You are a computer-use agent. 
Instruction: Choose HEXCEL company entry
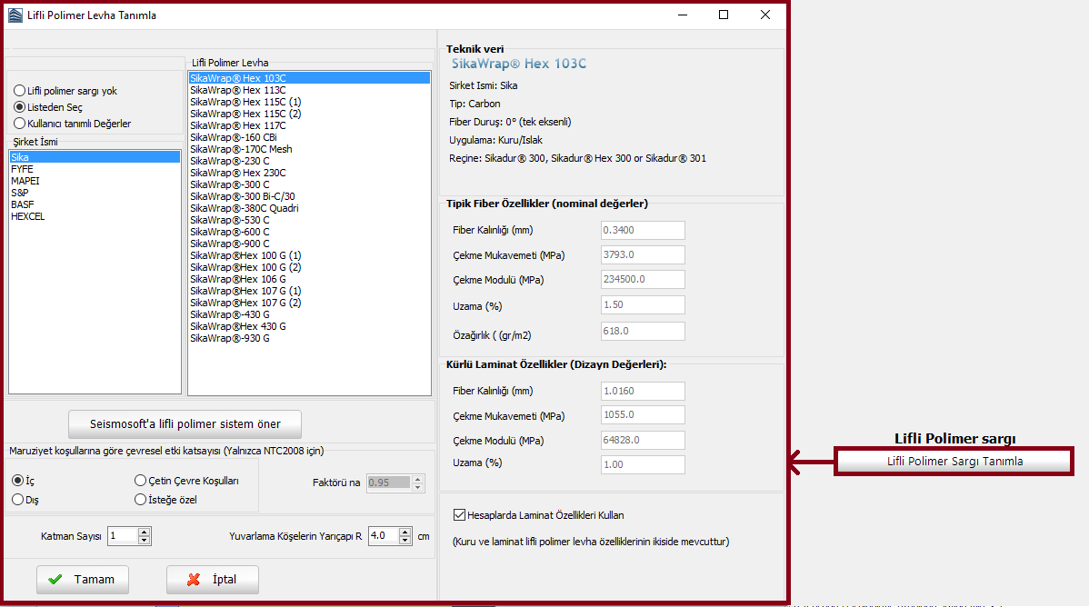(27, 216)
